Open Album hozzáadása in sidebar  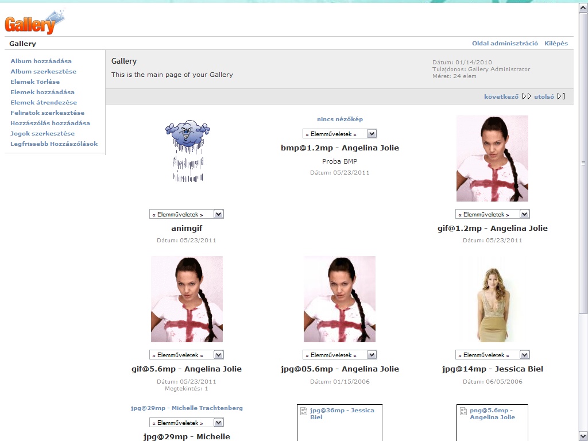point(41,61)
